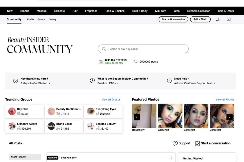
Task: Open the Beauty Confident group avatar
Action: [51, 111]
